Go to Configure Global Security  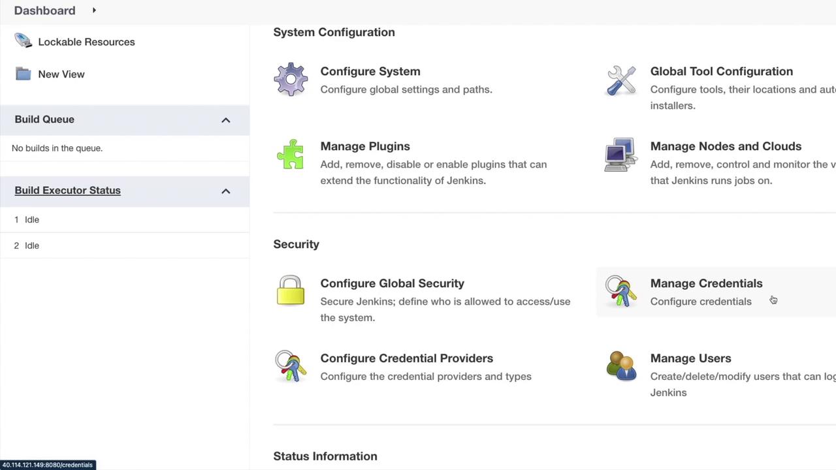click(x=392, y=283)
